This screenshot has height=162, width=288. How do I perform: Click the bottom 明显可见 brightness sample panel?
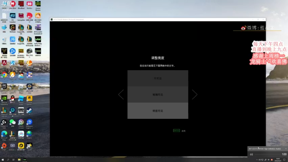158,111
